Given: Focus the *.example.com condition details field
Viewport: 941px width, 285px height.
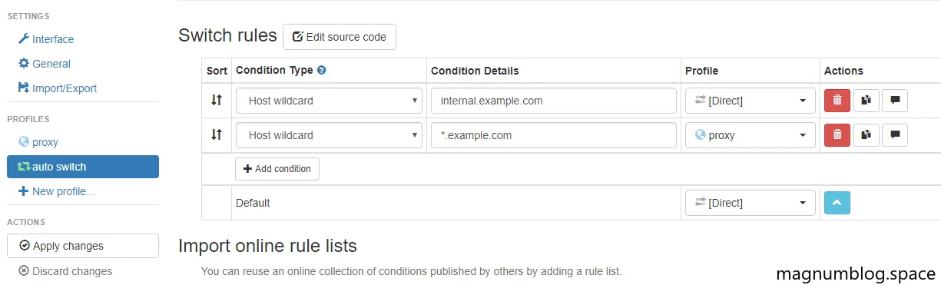Looking at the screenshot, I should (554, 134).
